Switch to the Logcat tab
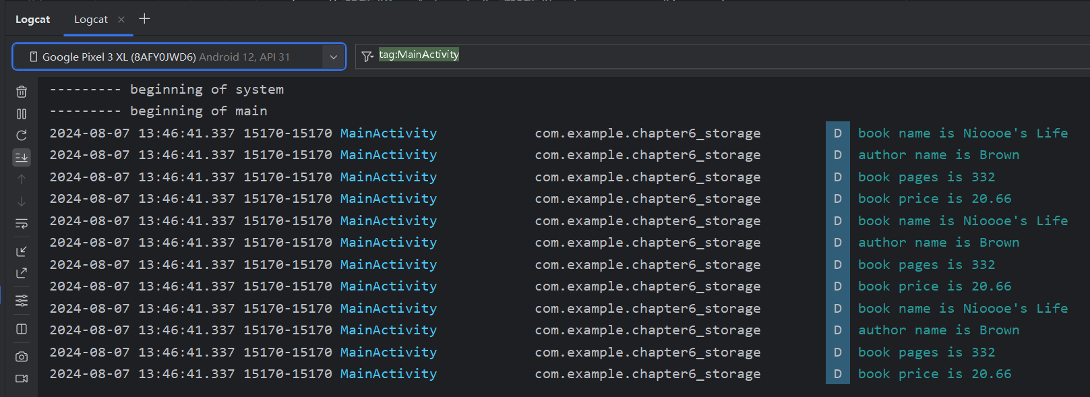 (x=91, y=20)
